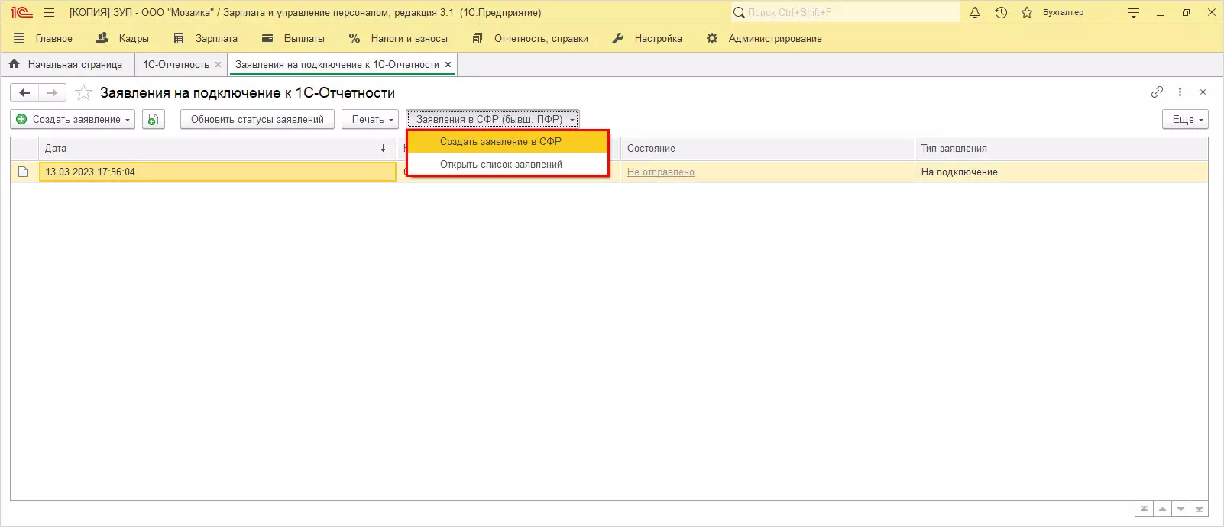Open the Главное section
This screenshot has height=527, width=1224.
pyautogui.click(x=43, y=38)
